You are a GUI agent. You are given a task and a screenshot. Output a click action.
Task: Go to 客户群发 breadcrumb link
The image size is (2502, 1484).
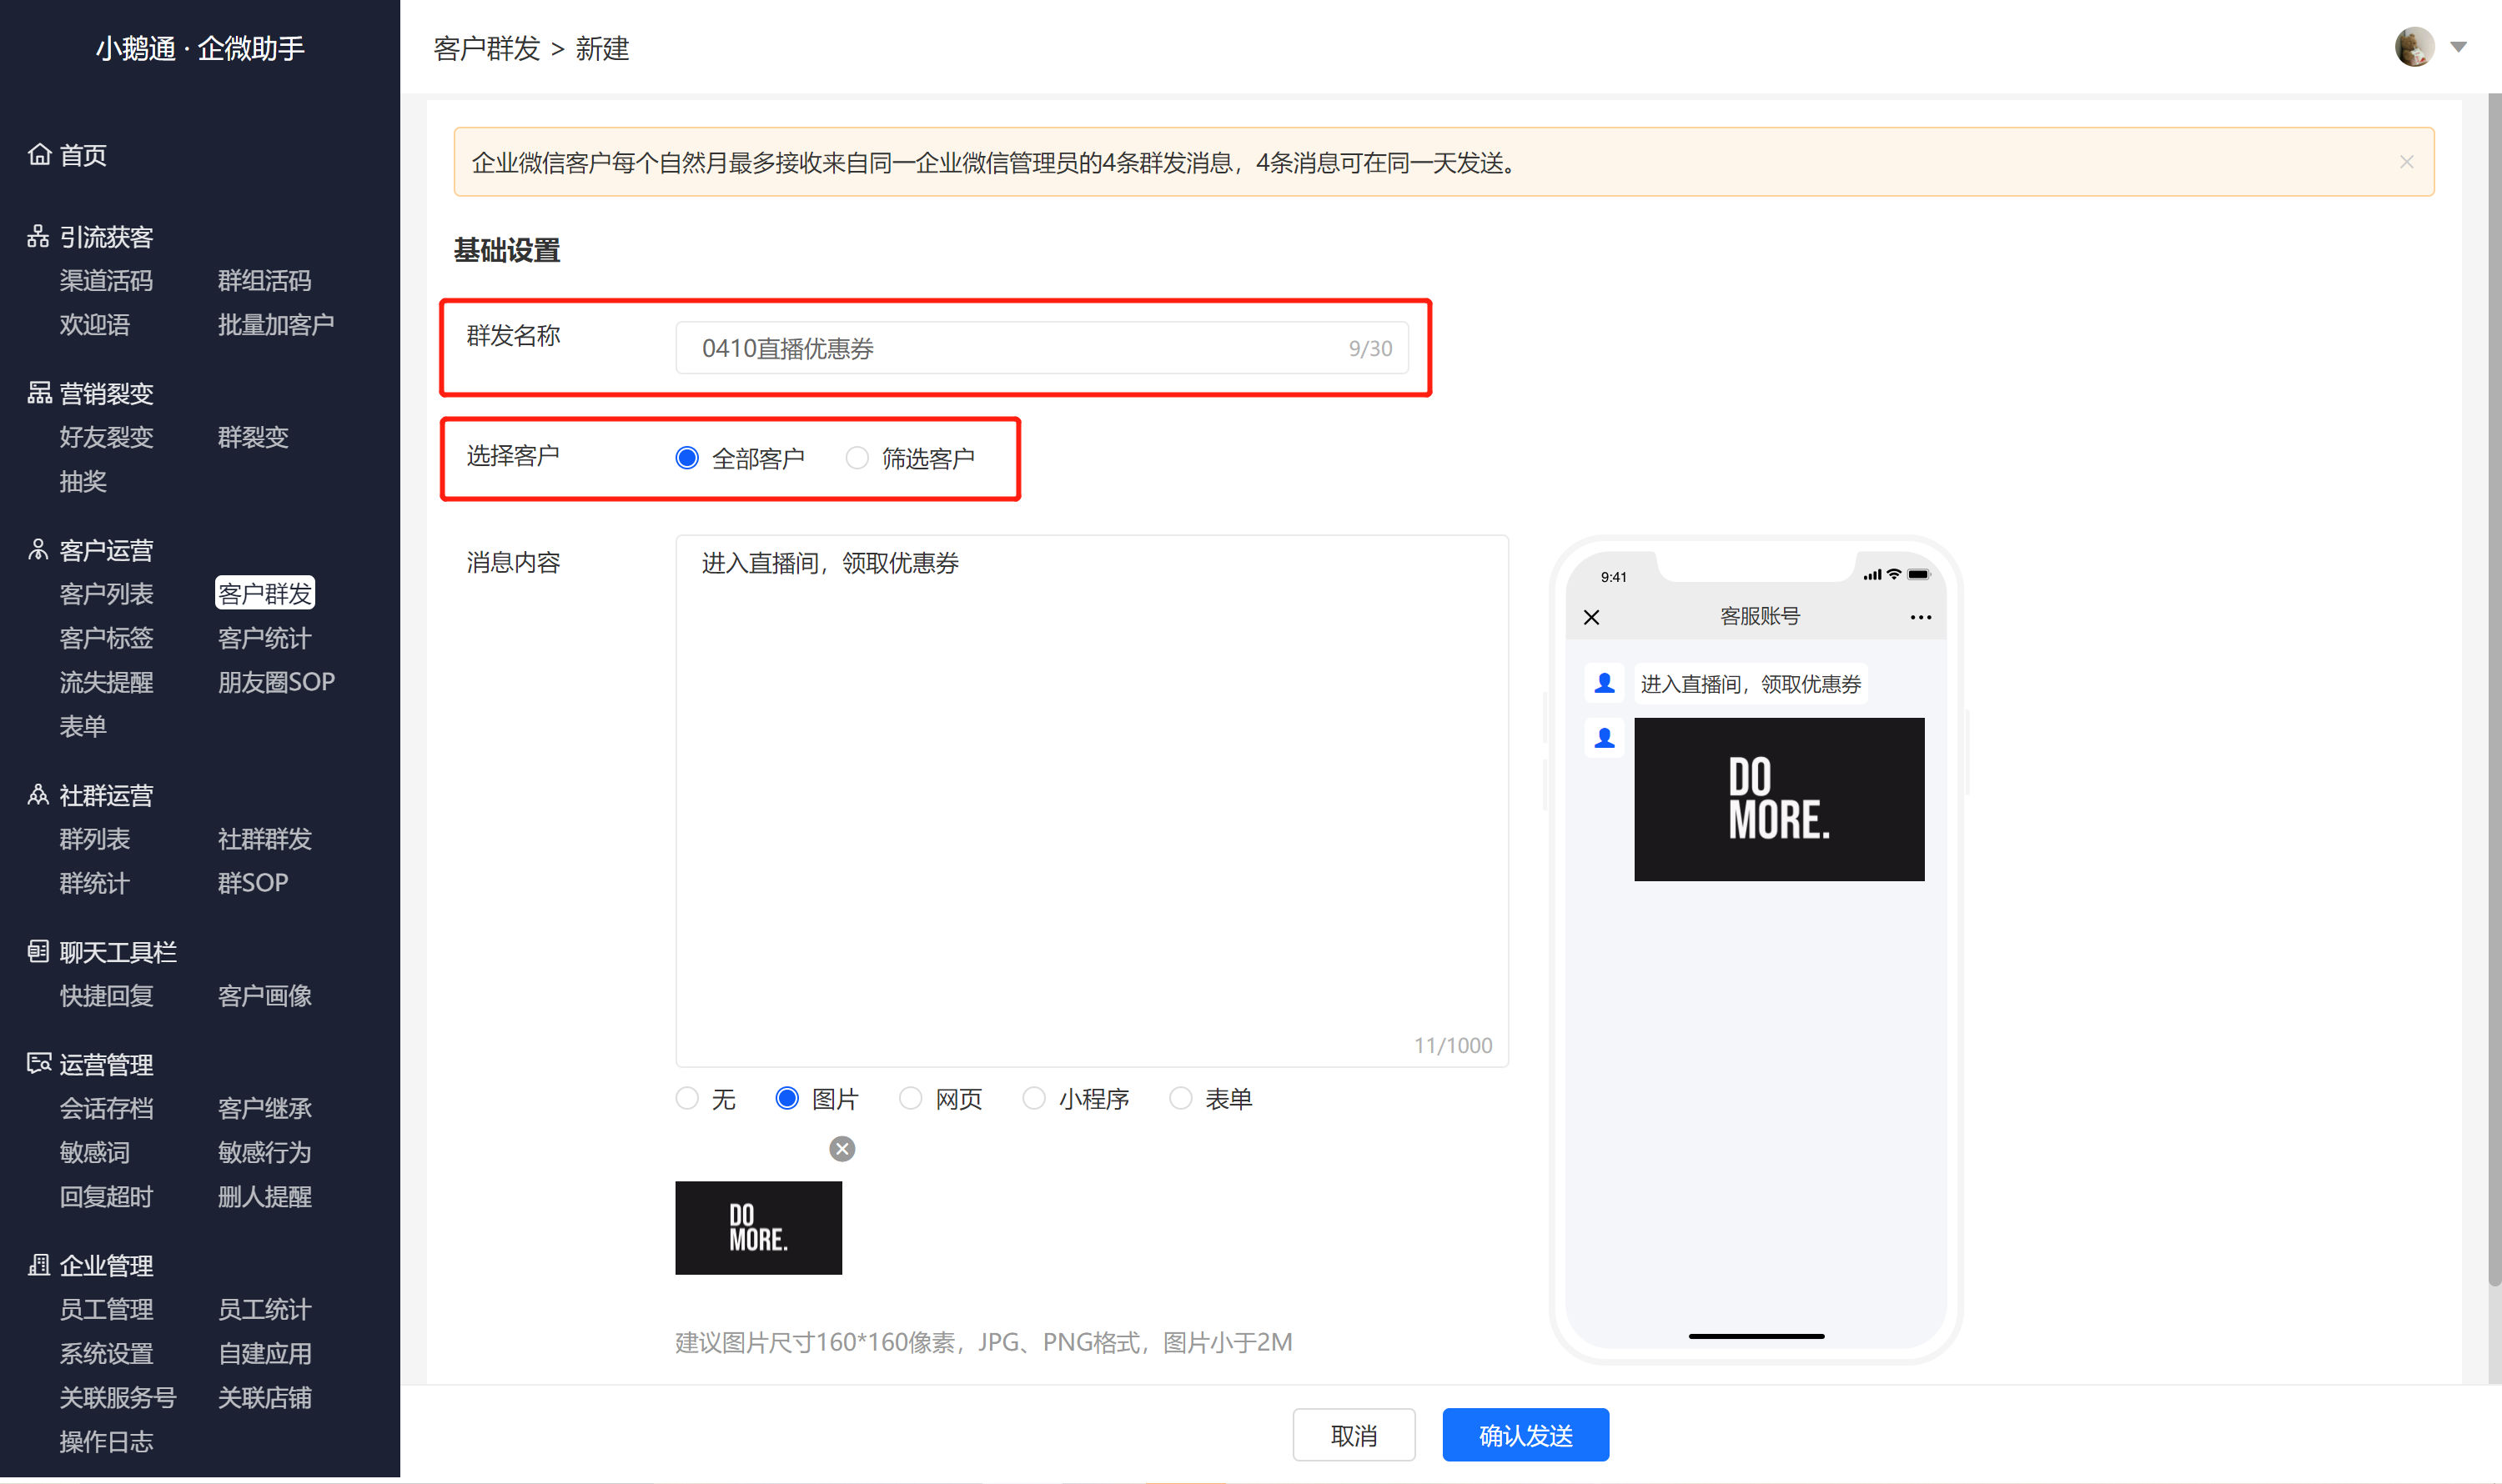[487, 49]
